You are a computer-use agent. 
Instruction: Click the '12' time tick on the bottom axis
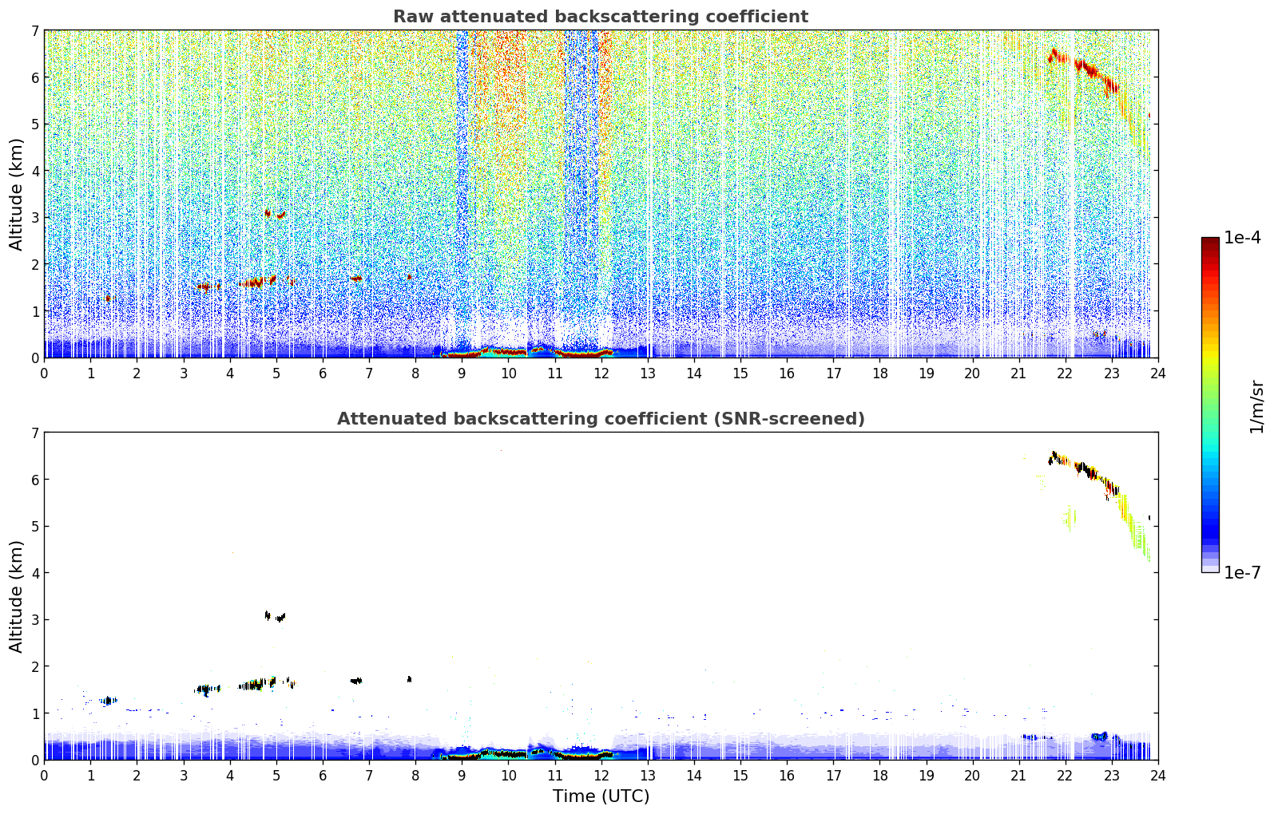point(601,776)
